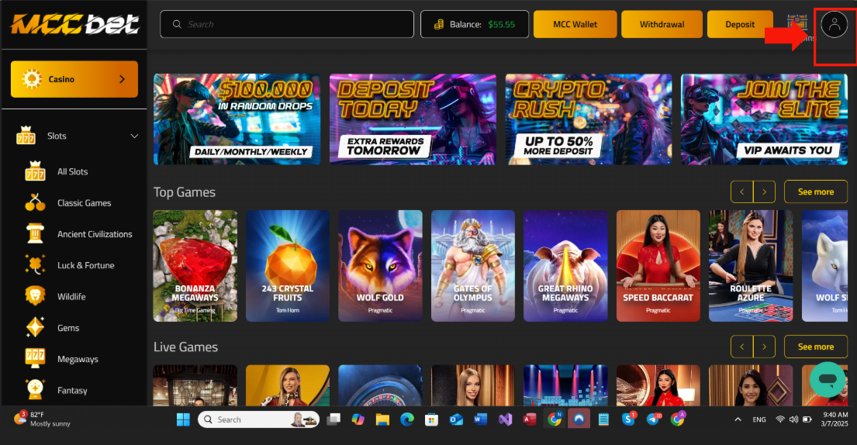The height and width of the screenshot is (445, 857).
Task: Click the game search field
Action: coord(287,25)
